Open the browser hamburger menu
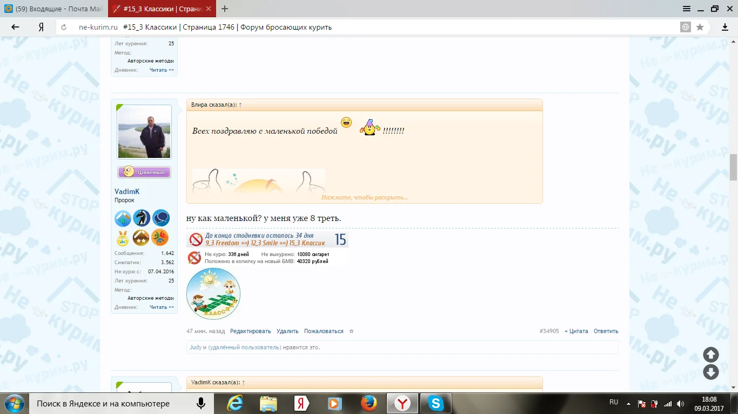This screenshot has width=738, height=414. point(687,9)
